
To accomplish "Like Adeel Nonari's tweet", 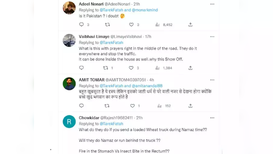I will click(131, 25).
